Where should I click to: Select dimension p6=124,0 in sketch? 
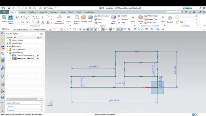tap(114, 100)
